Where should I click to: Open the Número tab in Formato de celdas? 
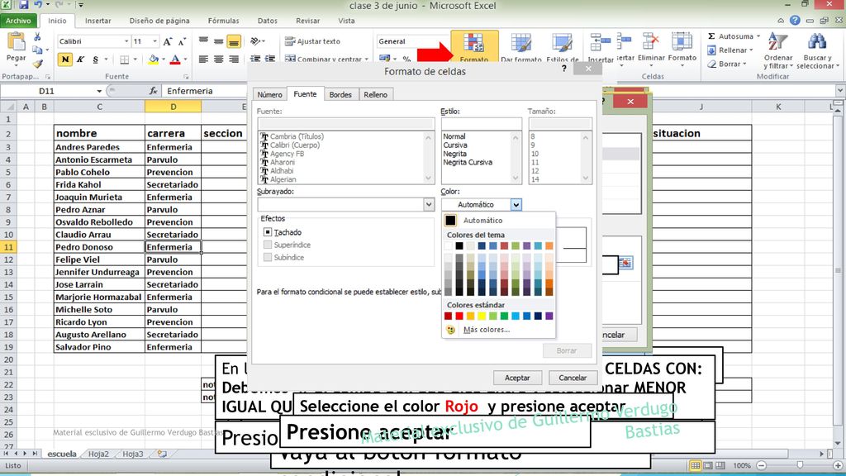[x=270, y=94]
